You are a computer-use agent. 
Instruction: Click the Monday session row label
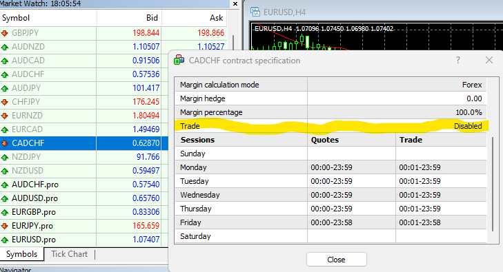193,167
